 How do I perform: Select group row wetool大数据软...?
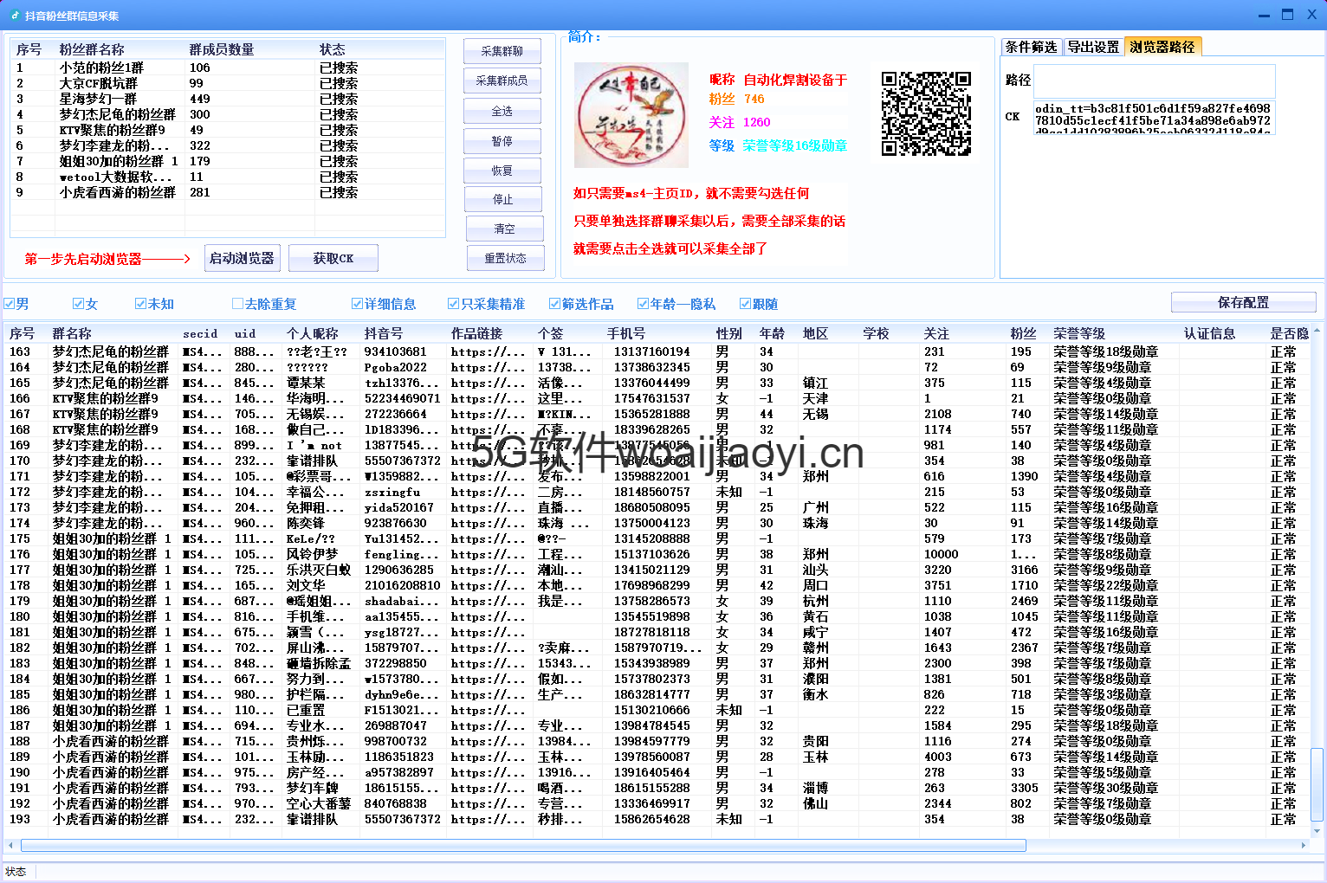coord(228,177)
